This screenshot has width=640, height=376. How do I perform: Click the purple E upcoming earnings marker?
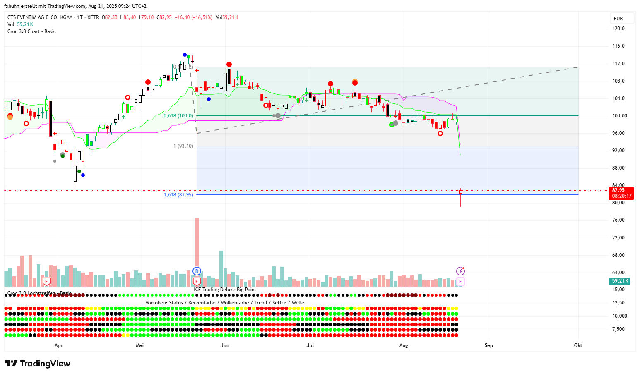point(460,281)
